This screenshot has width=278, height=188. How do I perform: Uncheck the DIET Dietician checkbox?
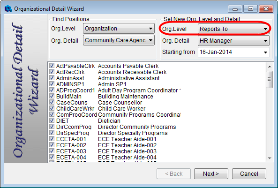click(52, 120)
